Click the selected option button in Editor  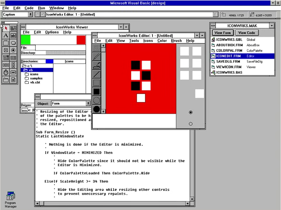pyautogui.click(x=191, y=112)
